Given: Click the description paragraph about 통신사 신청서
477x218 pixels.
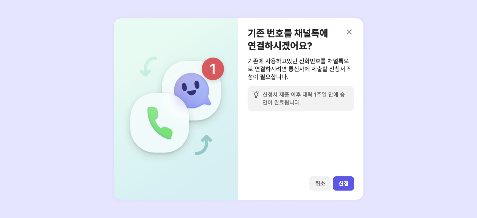Looking at the screenshot, I should coord(300,69).
